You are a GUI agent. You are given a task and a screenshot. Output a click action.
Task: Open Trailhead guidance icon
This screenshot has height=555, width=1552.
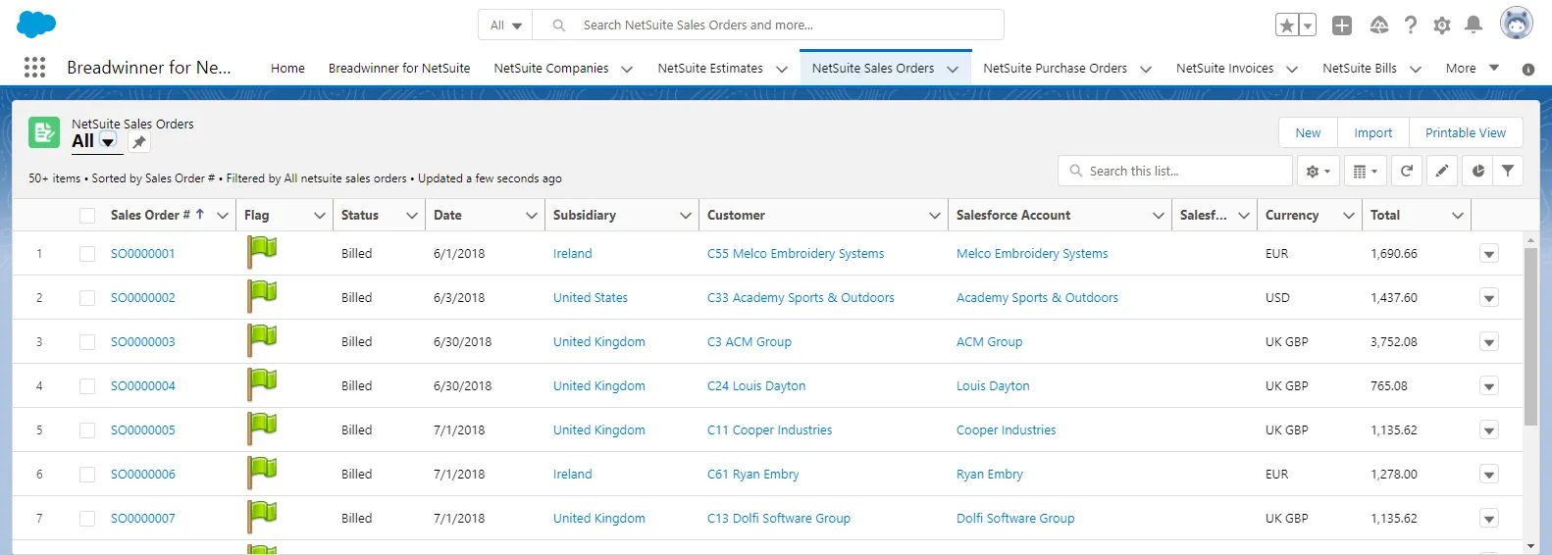tap(1378, 25)
